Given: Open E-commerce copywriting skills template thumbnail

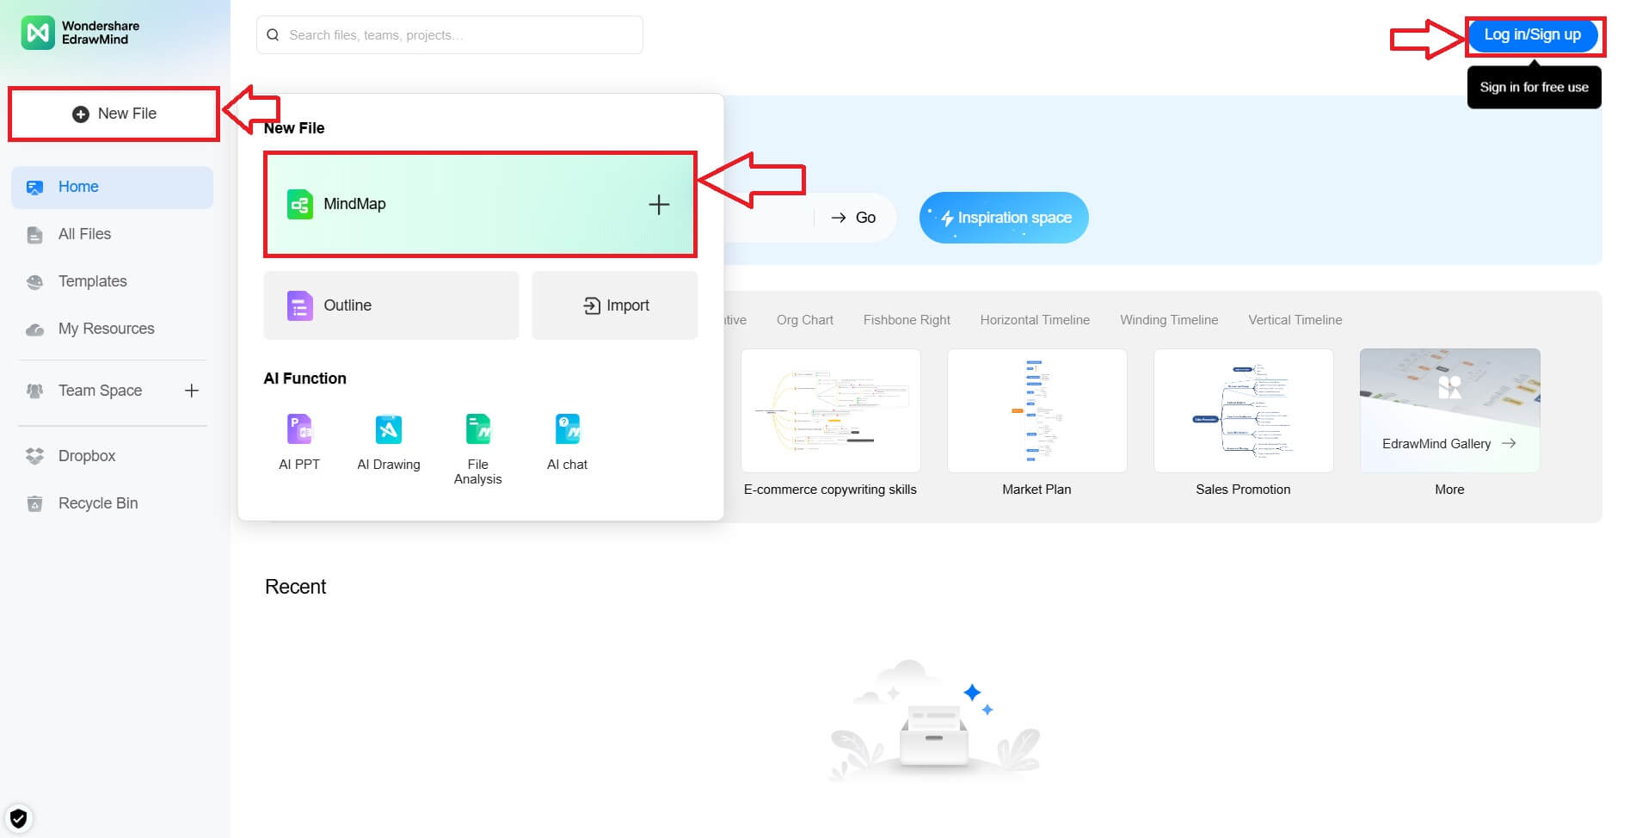Looking at the screenshot, I should point(831,410).
